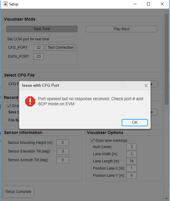This screenshot has height=201, width=170.
Task: Toggle the Draw lane markings checkbox
Action: [93, 141]
